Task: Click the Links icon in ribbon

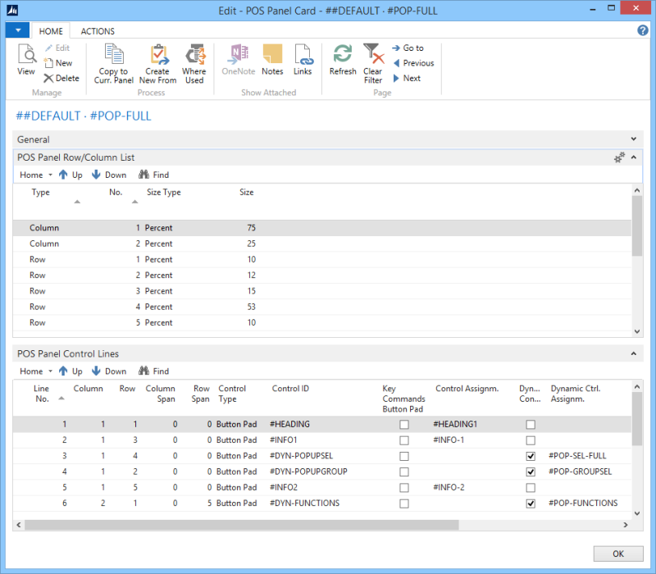Action: coord(303,55)
